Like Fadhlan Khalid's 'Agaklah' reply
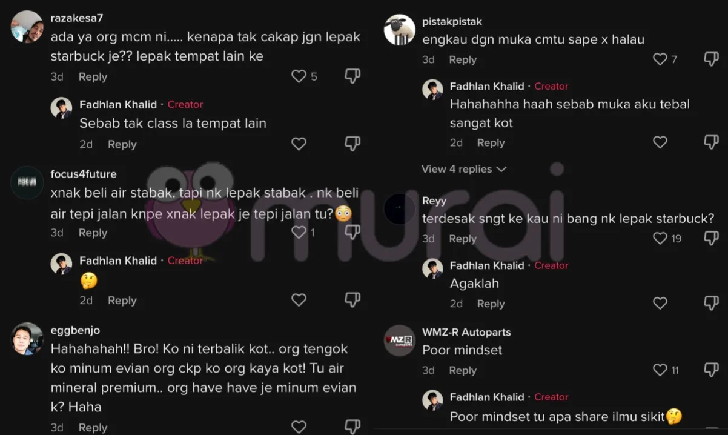The image size is (728, 435). point(660,304)
